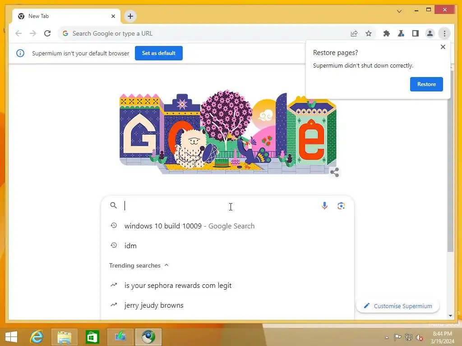The height and width of the screenshot is (346, 462).
Task: Click the browser forward arrow
Action: [x=33, y=33]
